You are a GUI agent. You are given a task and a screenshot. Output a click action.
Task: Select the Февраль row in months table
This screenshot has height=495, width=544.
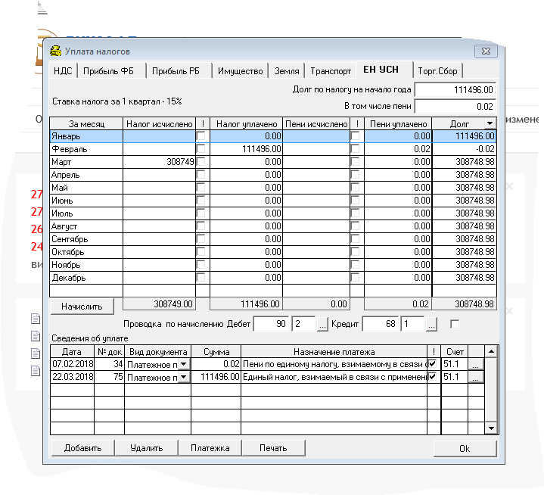click(85, 149)
